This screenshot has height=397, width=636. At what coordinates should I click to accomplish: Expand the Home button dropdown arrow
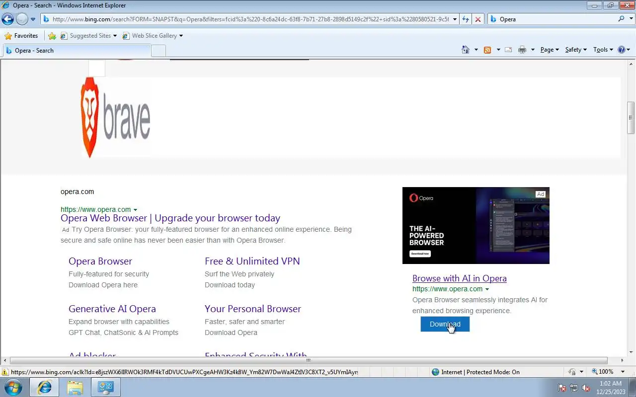click(x=476, y=50)
